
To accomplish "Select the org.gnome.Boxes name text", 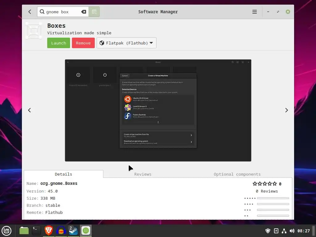I will pos(59,183).
